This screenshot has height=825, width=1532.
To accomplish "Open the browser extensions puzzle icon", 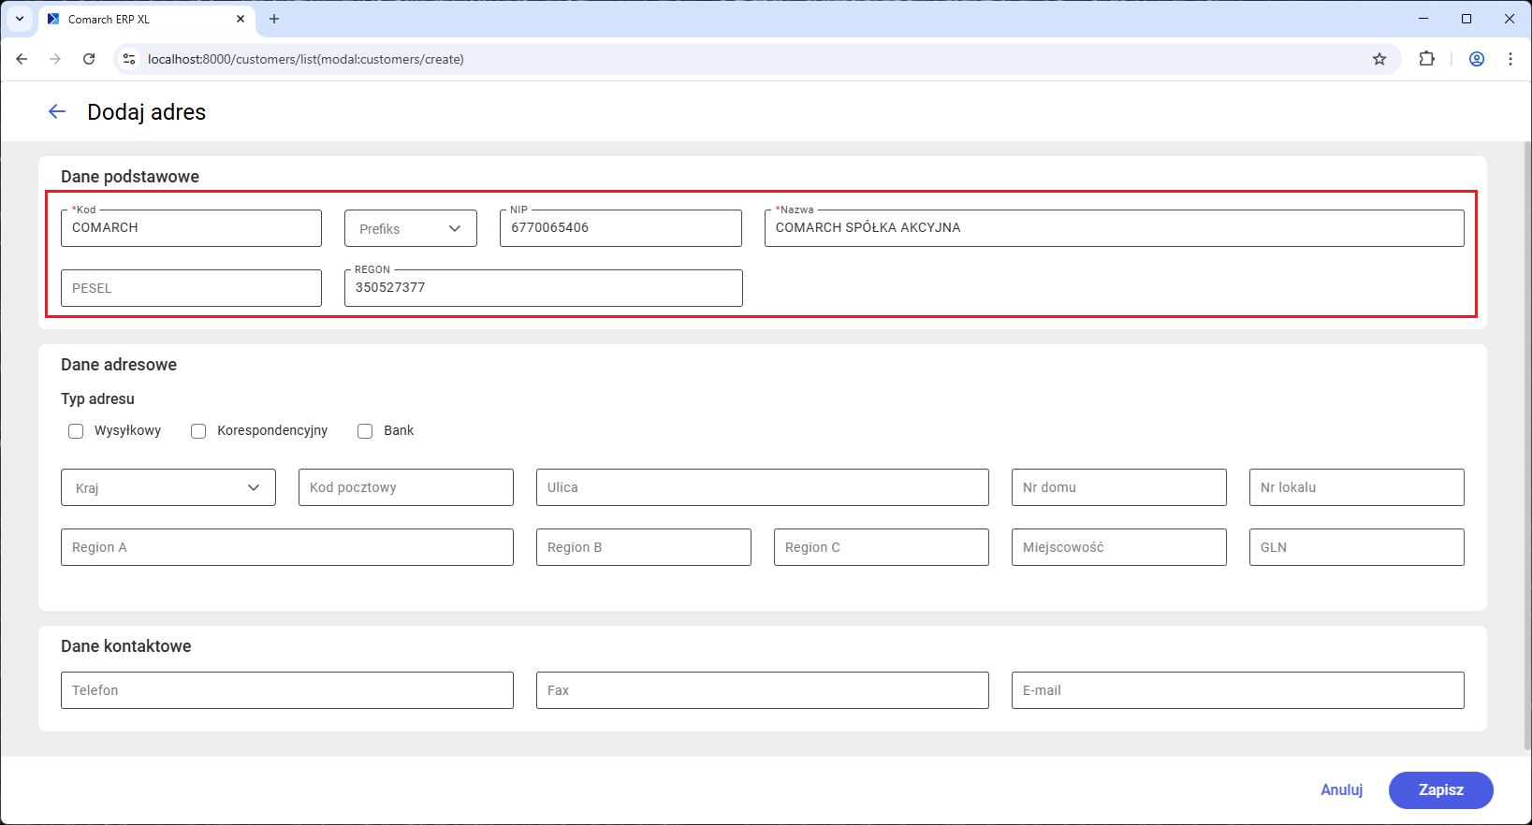I will tap(1426, 59).
